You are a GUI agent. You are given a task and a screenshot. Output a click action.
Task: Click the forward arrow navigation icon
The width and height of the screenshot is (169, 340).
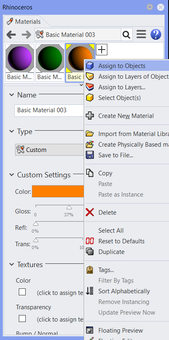tap(27, 35)
